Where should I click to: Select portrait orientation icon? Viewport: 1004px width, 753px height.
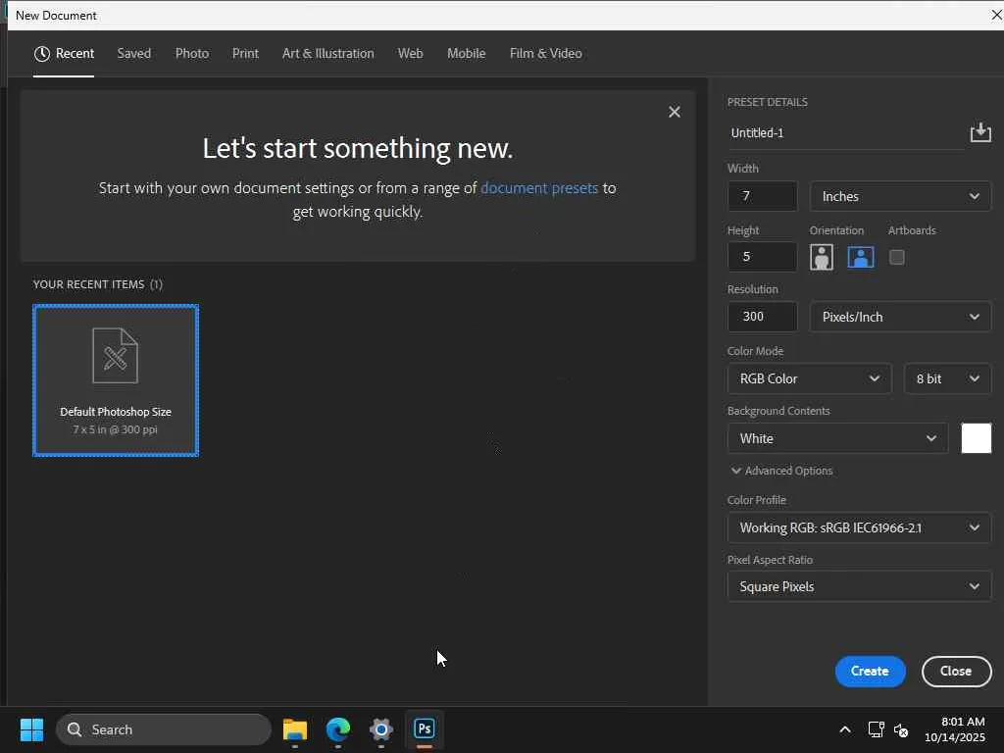click(821, 258)
